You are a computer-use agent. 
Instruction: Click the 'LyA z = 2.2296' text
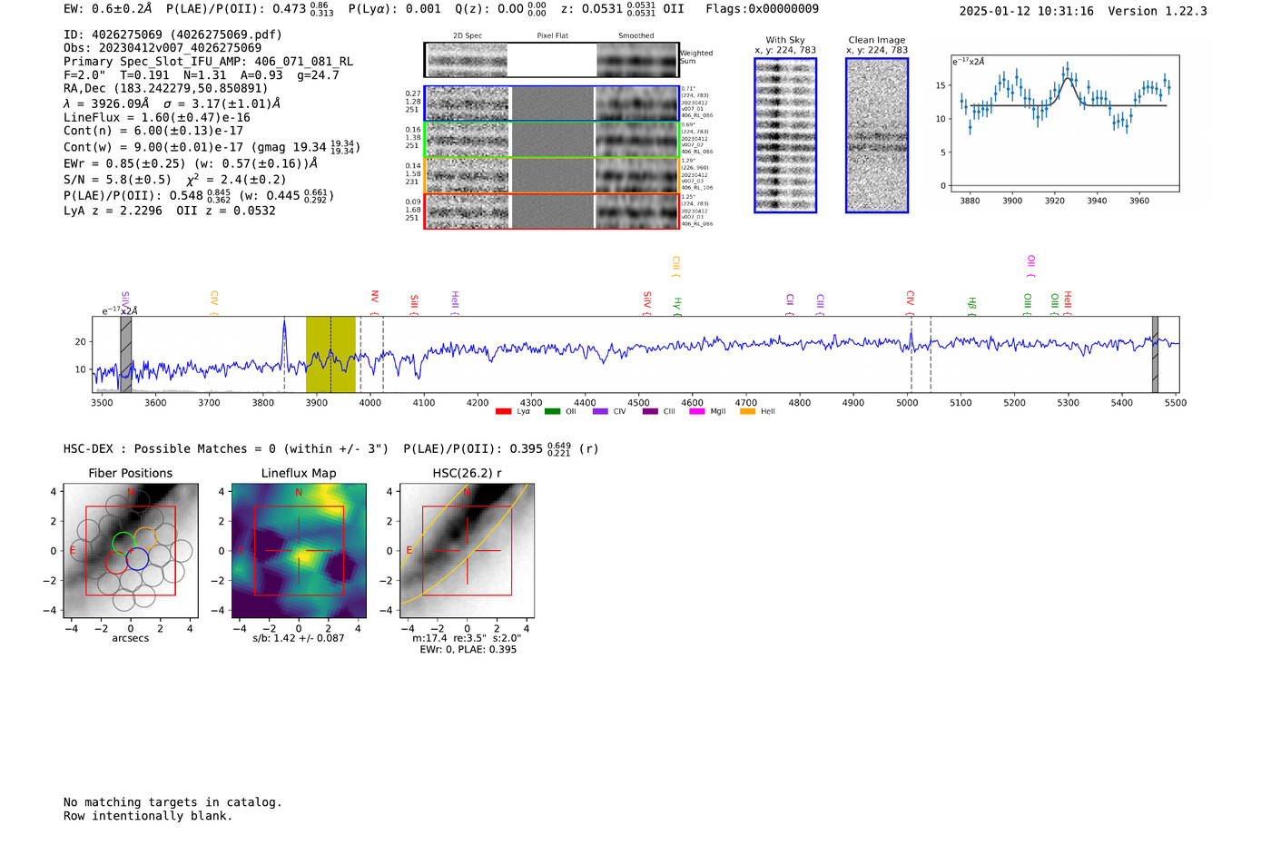click(113, 211)
